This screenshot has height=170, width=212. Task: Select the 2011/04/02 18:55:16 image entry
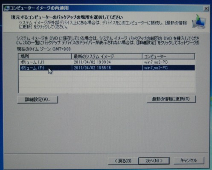(x=92, y=68)
